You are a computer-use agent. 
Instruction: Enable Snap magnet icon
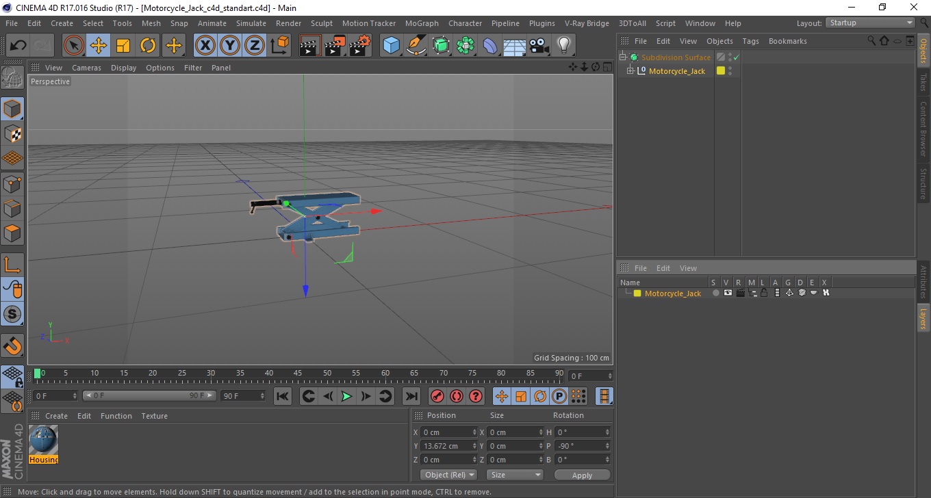coord(12,345)
